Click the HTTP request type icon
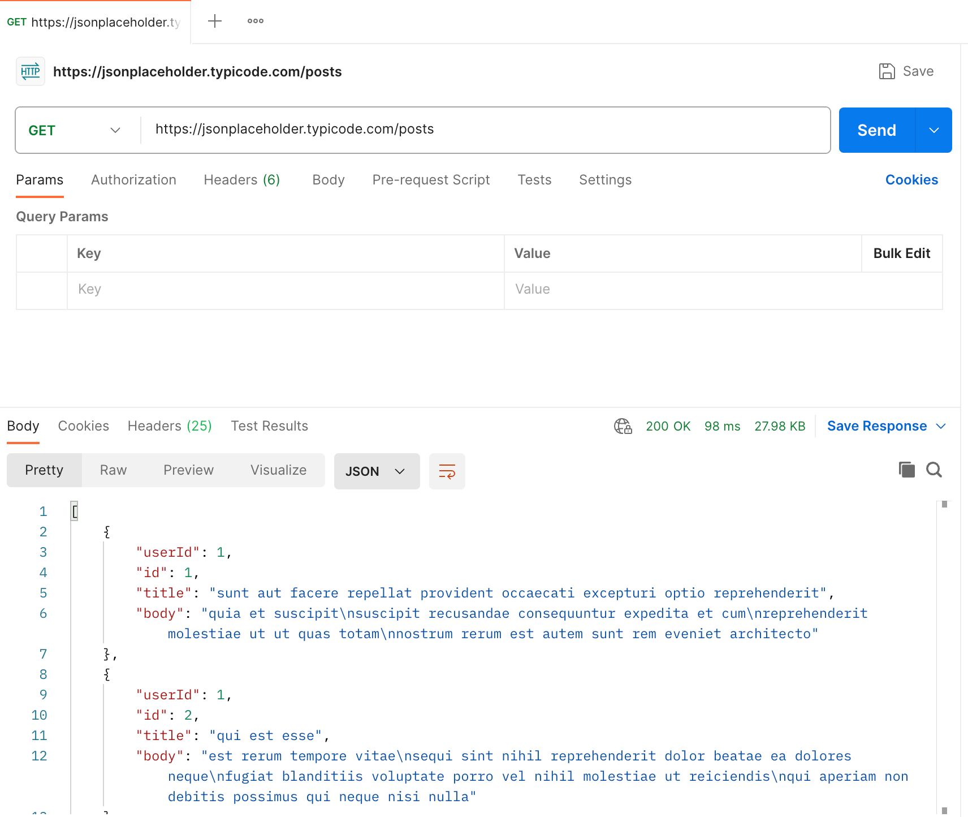 tap(31, 71)
